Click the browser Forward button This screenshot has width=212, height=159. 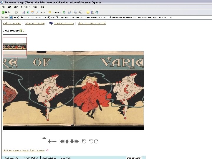(x=16, y=12)
